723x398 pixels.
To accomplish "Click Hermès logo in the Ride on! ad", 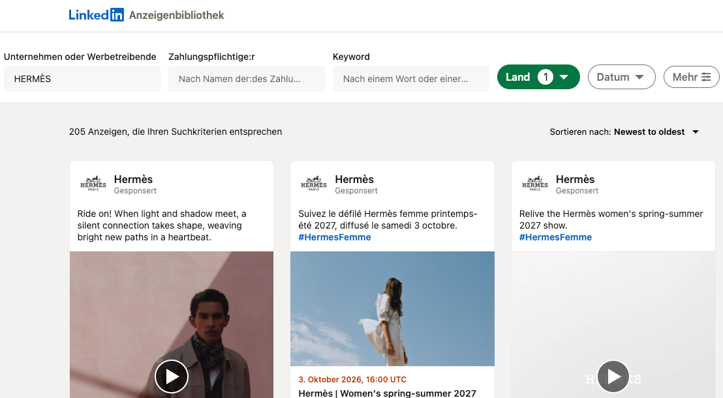I will [93, 184].
